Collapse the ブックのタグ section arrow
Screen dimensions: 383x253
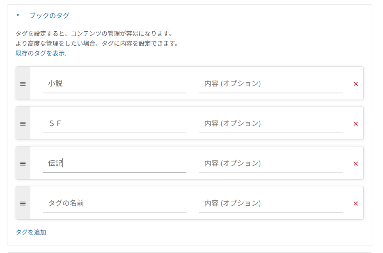pyautogui.click(x=18, y=16)
